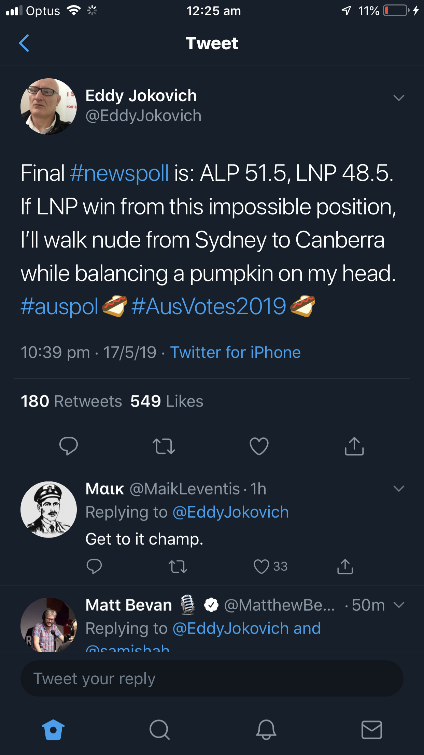
Task: Reply to Maik's comment
Action: click(94, 566)
